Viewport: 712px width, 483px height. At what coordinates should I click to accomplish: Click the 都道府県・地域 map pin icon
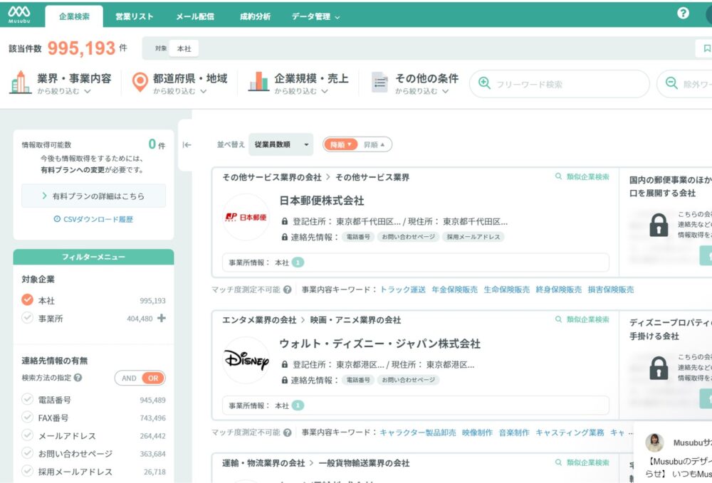tap(140, 82)
